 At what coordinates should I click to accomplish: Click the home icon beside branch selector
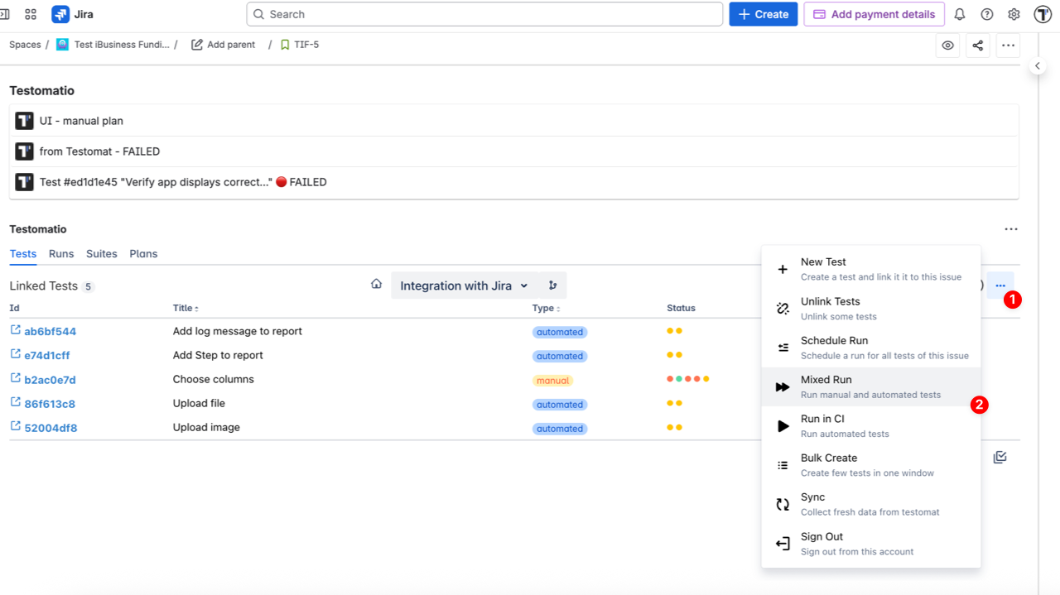(376, 285)
